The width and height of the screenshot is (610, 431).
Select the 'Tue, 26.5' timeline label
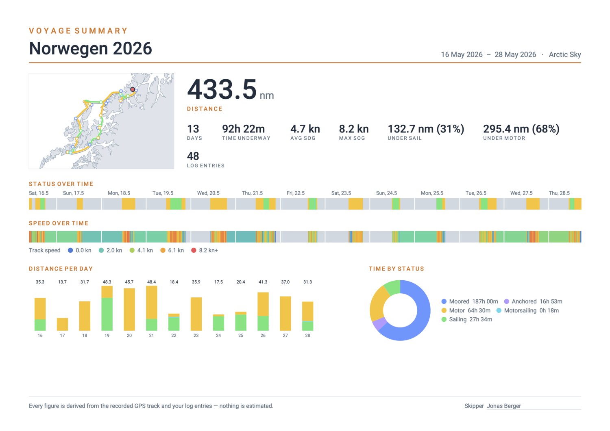476,193
